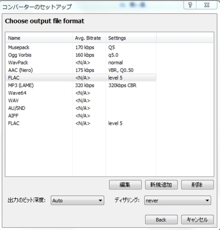Click the 320 kbps bitrate cell
This screenshot has height=230, width=220.
85,85
